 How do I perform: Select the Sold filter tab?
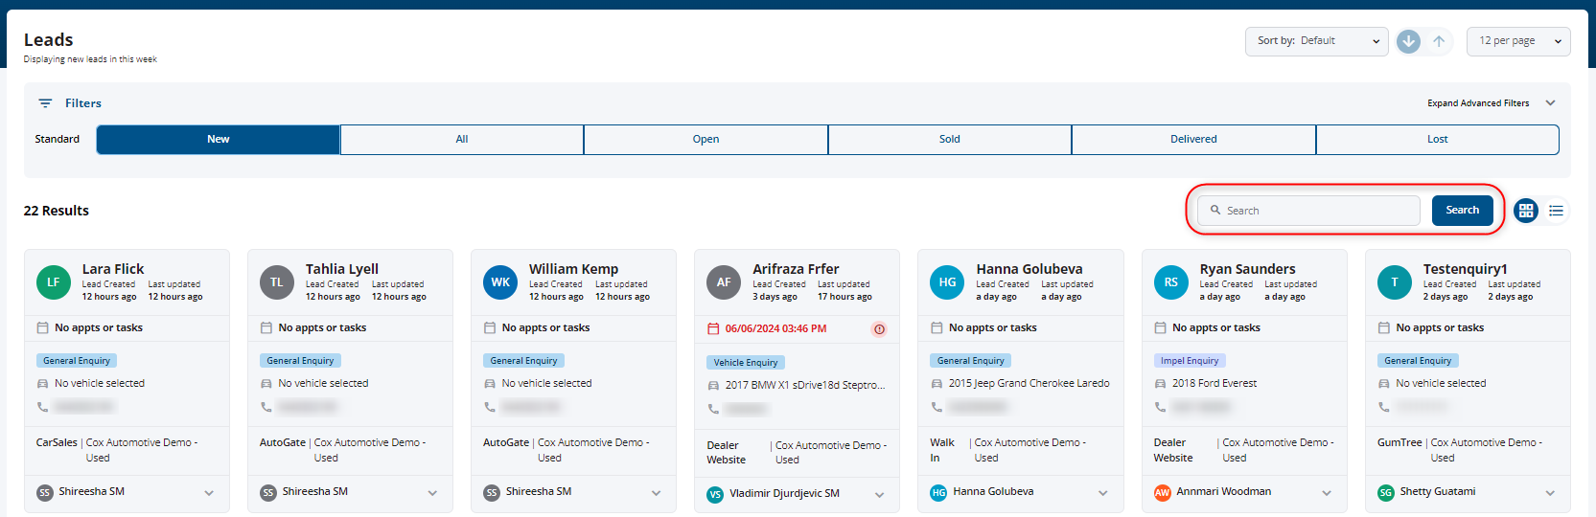[x=950, y=139]
